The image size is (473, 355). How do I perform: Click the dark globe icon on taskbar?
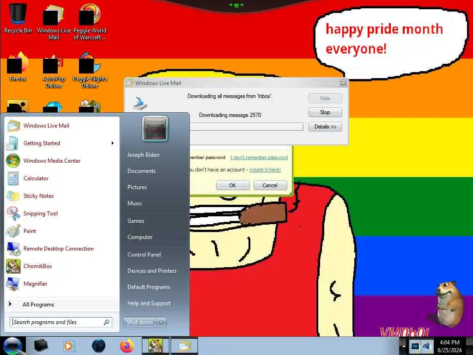tap(99, 346)
